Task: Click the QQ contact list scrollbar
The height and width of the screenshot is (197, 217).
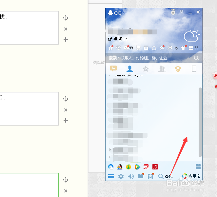Action: (200, 122)
